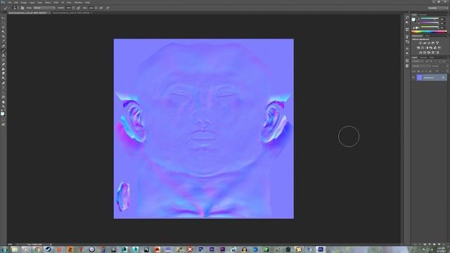Select the History Brush tool

(x=4, y=60)
